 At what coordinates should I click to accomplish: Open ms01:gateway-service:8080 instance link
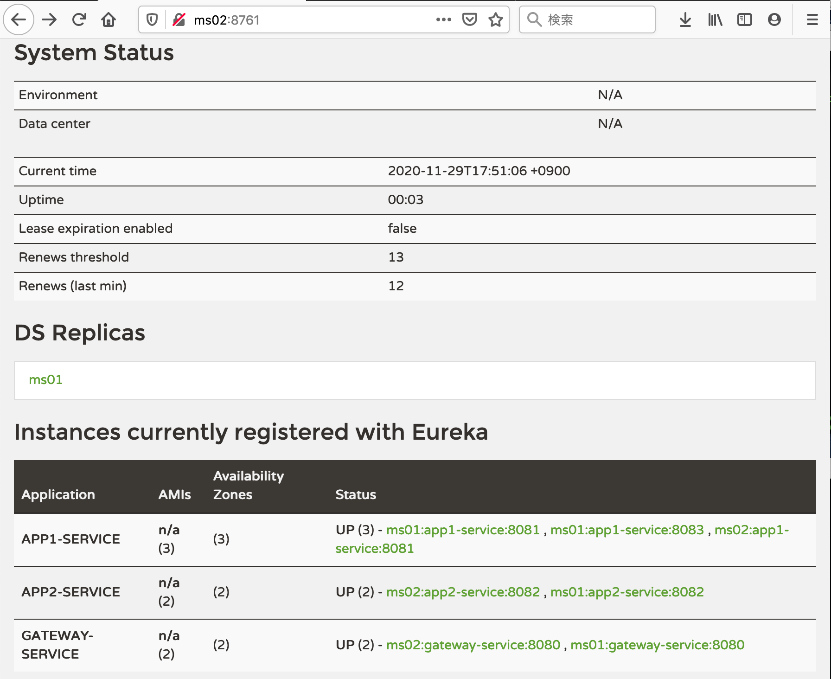[x=657, y=645]
